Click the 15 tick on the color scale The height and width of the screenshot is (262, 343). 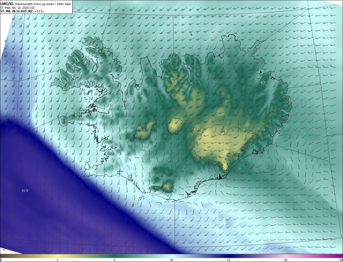tap(229, 260)
